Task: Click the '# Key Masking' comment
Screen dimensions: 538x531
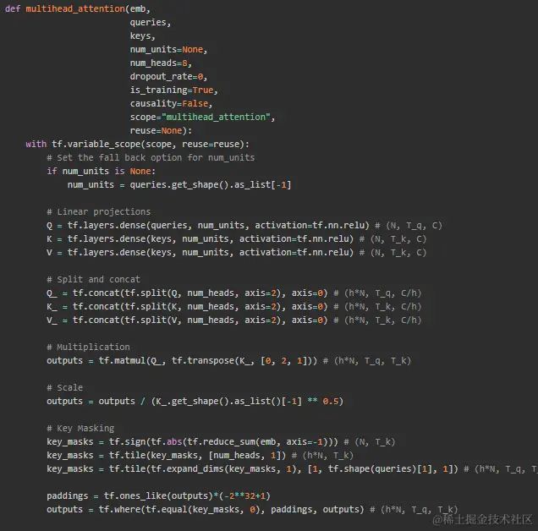Action: (80, 429)
